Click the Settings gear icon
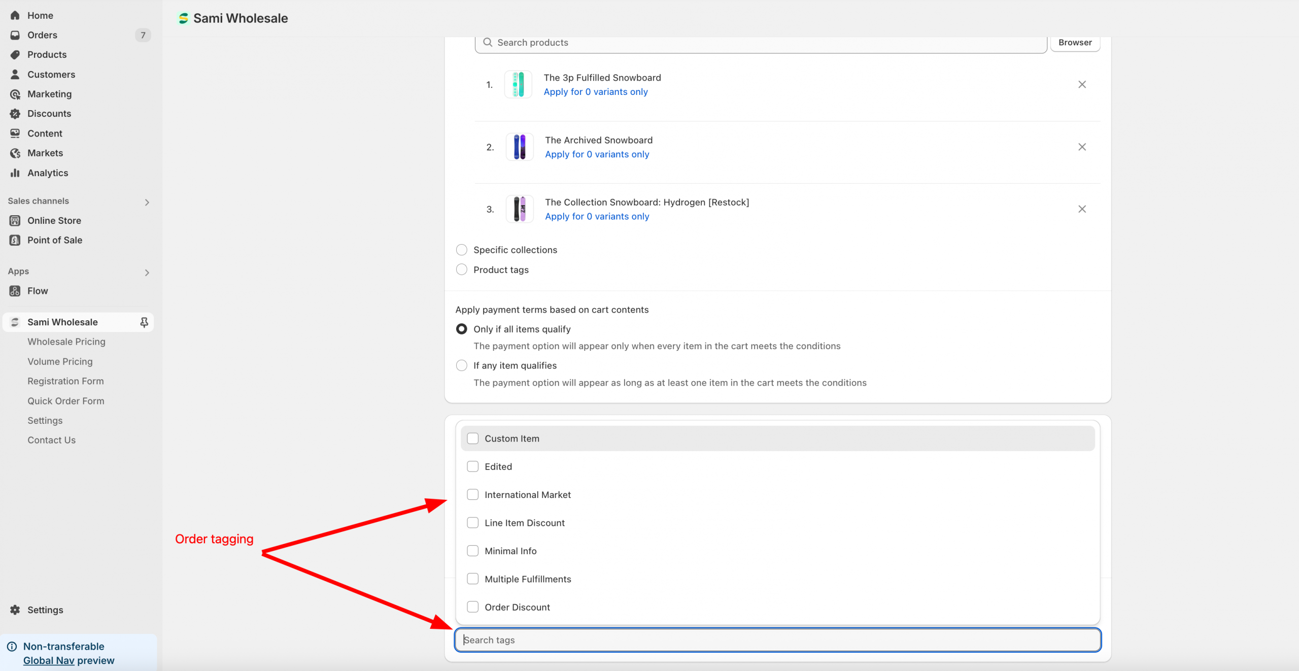1299x671 pixels. pyautogui.click(x=15, y=610)
